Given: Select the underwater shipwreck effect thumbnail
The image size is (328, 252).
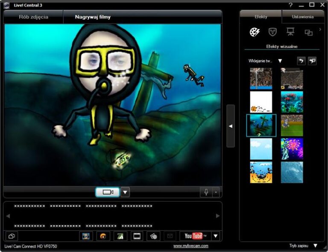Looking at the screenshot, I should (261, 125).
